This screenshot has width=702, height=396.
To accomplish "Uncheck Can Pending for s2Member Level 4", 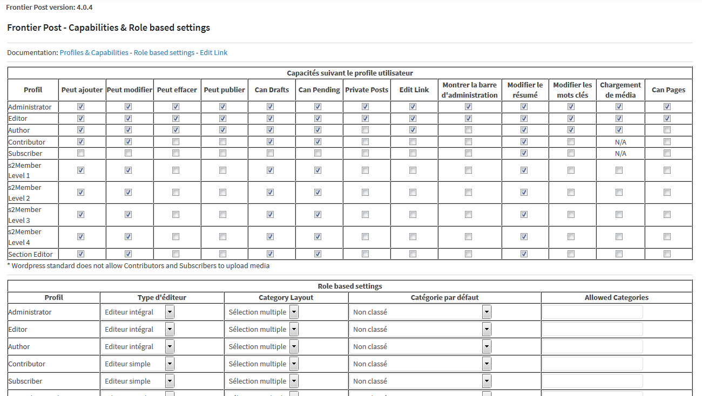I will pyautogui.click(x=318, y=237).
